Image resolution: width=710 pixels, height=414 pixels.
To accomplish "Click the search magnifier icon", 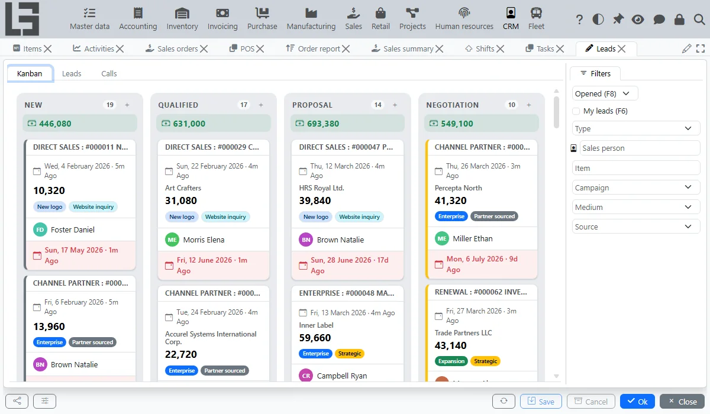I will pos(699,20).
